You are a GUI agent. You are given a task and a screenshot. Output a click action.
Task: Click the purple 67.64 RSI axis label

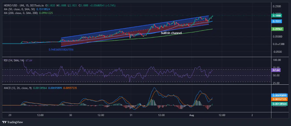click(x=277, y=70)
